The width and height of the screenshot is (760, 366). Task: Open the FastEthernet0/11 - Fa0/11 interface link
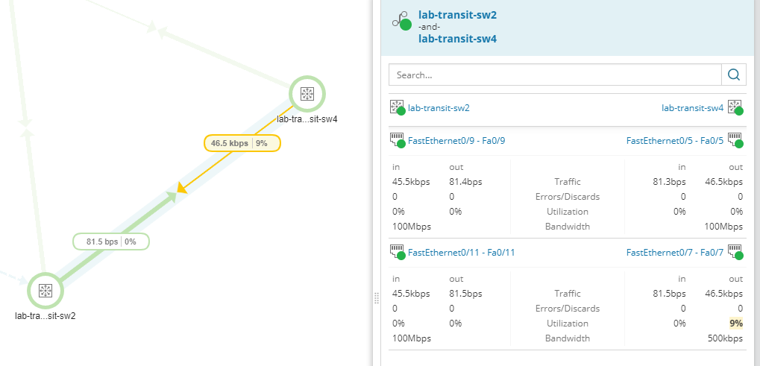461,253
